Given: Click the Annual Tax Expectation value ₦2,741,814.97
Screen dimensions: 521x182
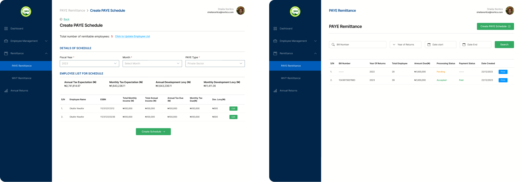Looking at the screenshot, I should click(x=72, y=86).
